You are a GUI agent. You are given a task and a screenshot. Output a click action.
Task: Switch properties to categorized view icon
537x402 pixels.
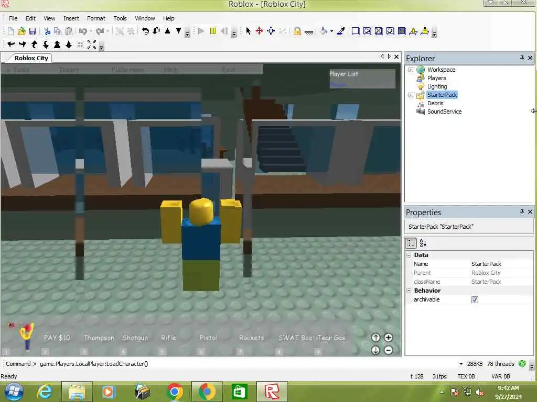[x=411, y=243]
